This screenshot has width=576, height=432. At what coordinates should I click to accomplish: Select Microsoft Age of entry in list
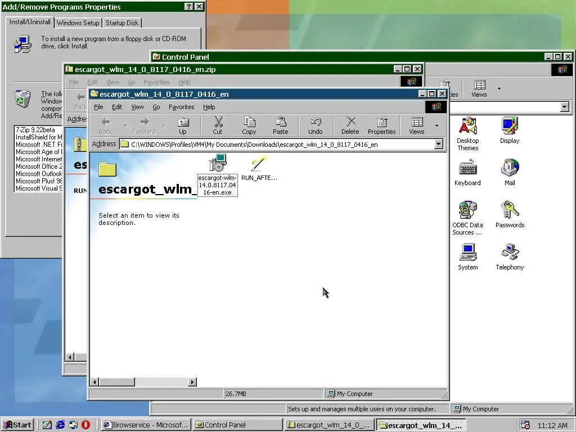click(39, 152)
